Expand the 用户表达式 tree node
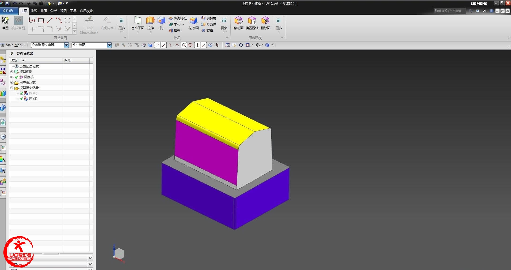 [12, 82]
